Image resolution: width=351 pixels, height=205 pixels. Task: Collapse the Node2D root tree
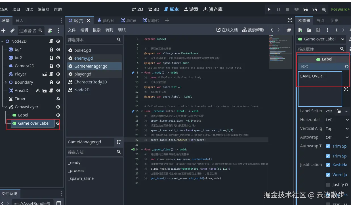coord(2,41)
